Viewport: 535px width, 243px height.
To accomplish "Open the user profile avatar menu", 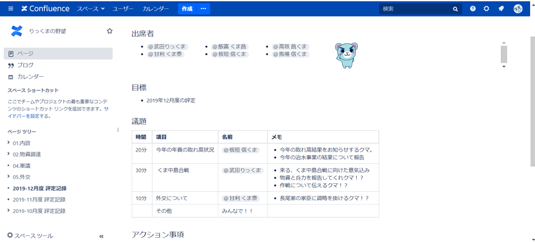I will coord(518,9).
